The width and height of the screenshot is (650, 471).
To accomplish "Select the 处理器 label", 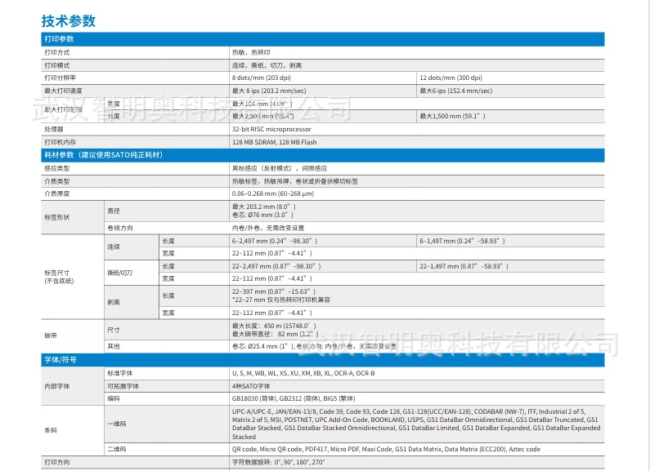I will coord(54,129).
